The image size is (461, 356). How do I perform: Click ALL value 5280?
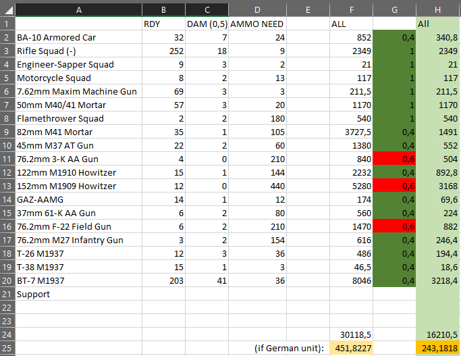[x=352, y=186]
